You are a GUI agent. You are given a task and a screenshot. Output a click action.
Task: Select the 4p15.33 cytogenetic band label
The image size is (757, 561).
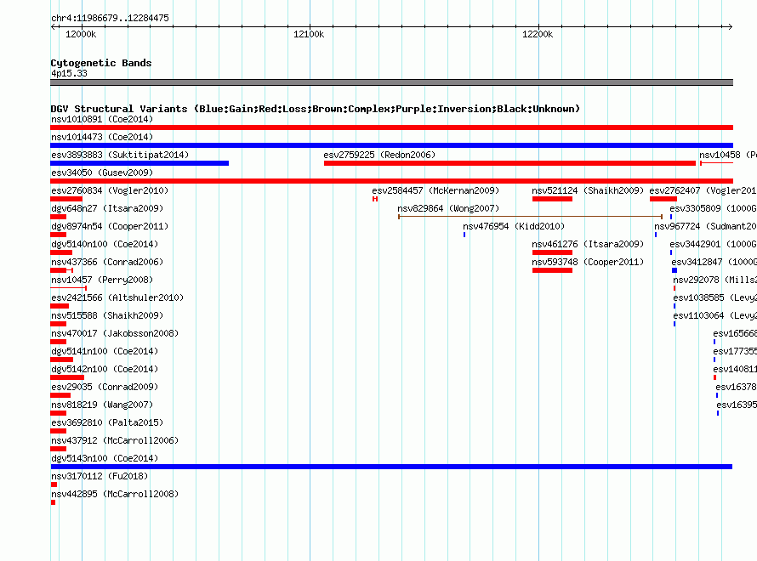tap(69, 73)
